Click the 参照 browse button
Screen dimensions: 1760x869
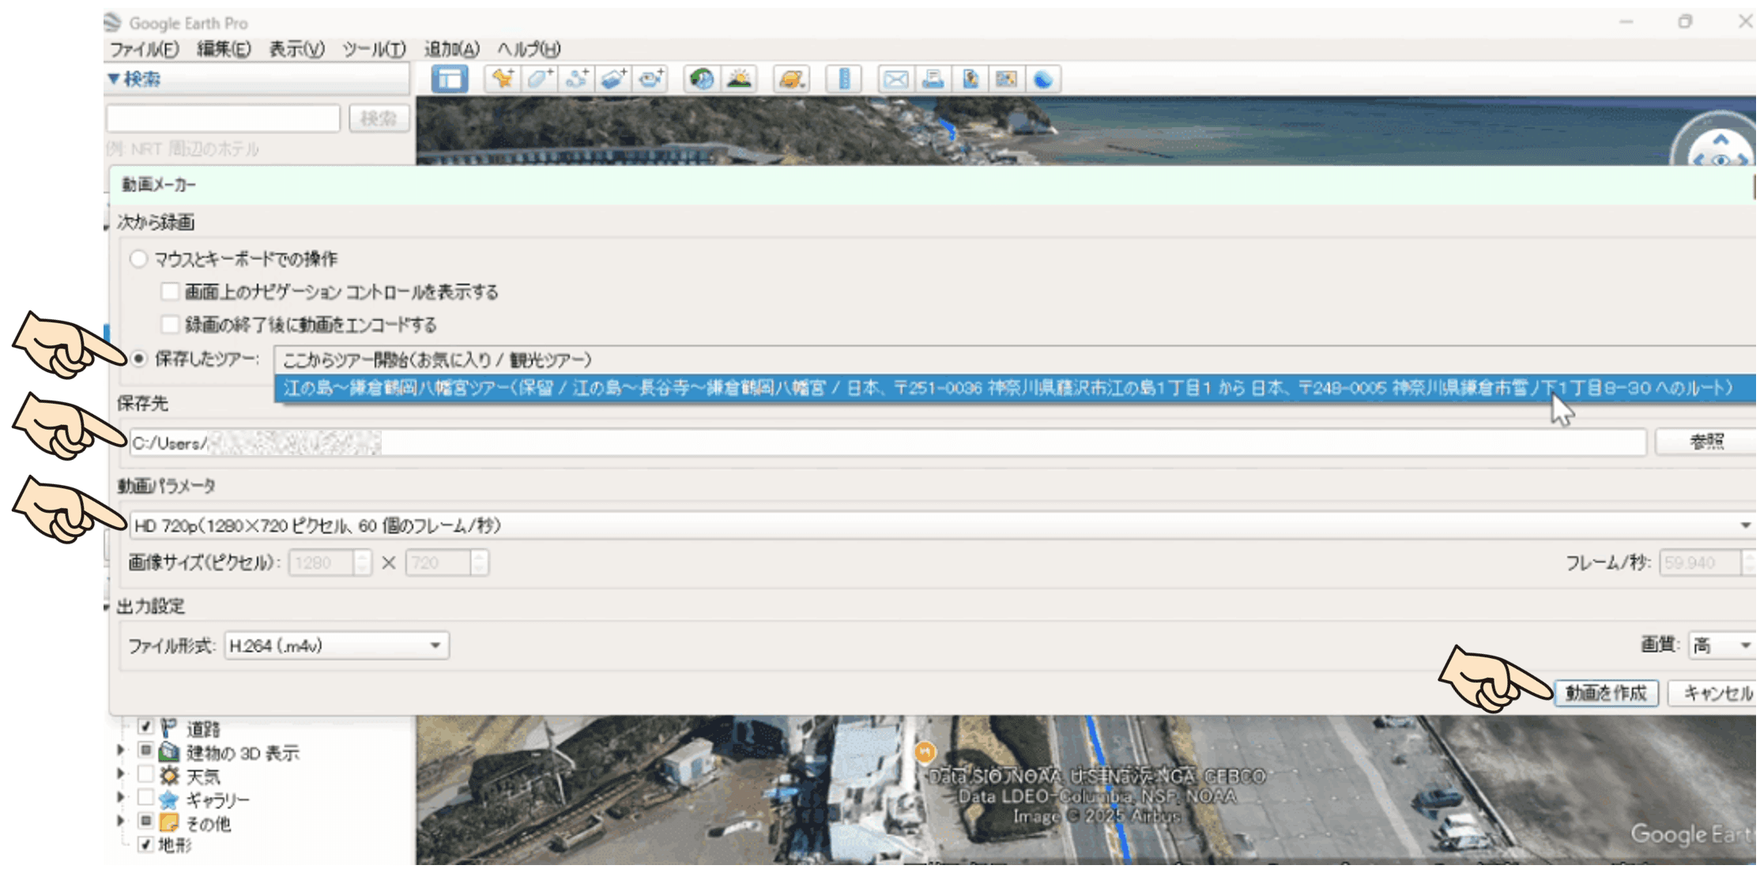[1705, 442]
